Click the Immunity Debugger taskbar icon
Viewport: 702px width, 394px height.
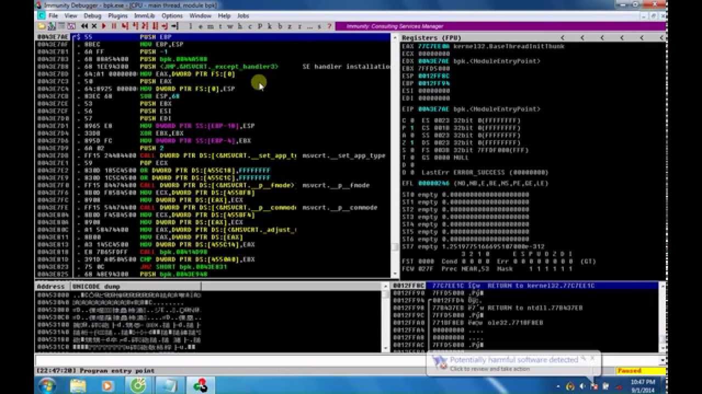[200, 386]
